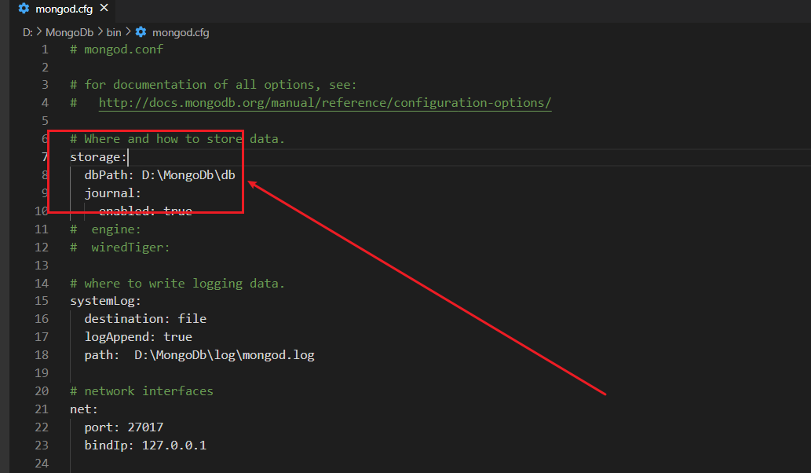Image resolution: width=811 pixels, height=473 pixels.
Task: Click the 'destination: file' line
Action: pyautogui.click(x=145, y=319)
